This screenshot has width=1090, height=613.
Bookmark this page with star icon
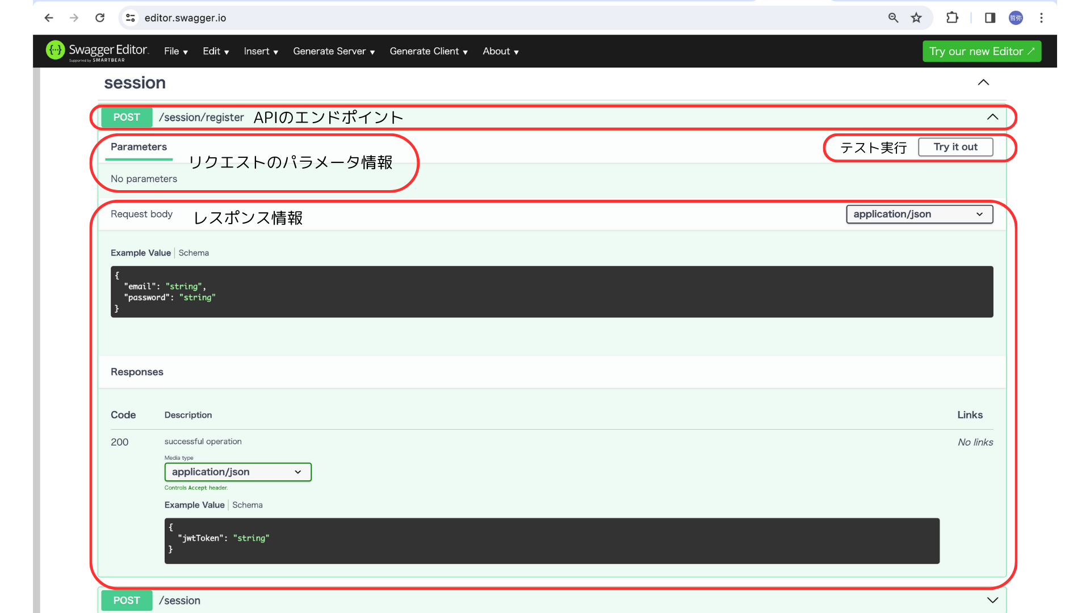916,18
